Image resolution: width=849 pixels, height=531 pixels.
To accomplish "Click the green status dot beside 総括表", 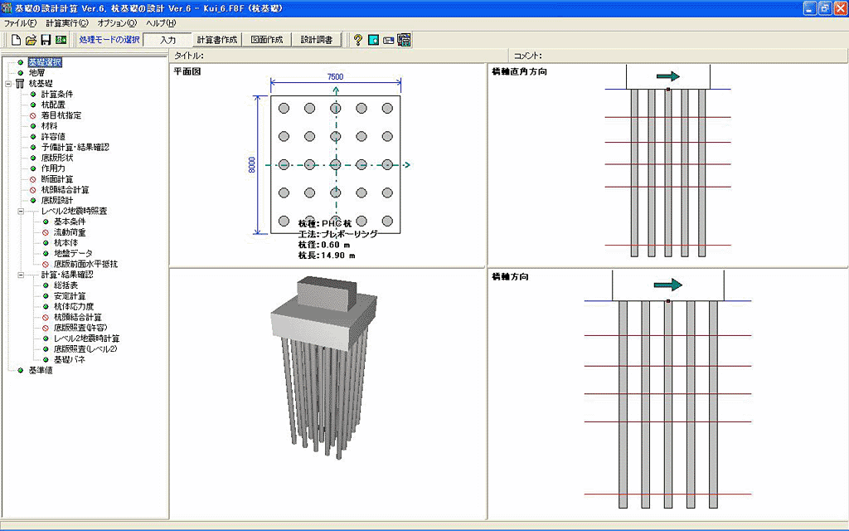I will [46, 285].
